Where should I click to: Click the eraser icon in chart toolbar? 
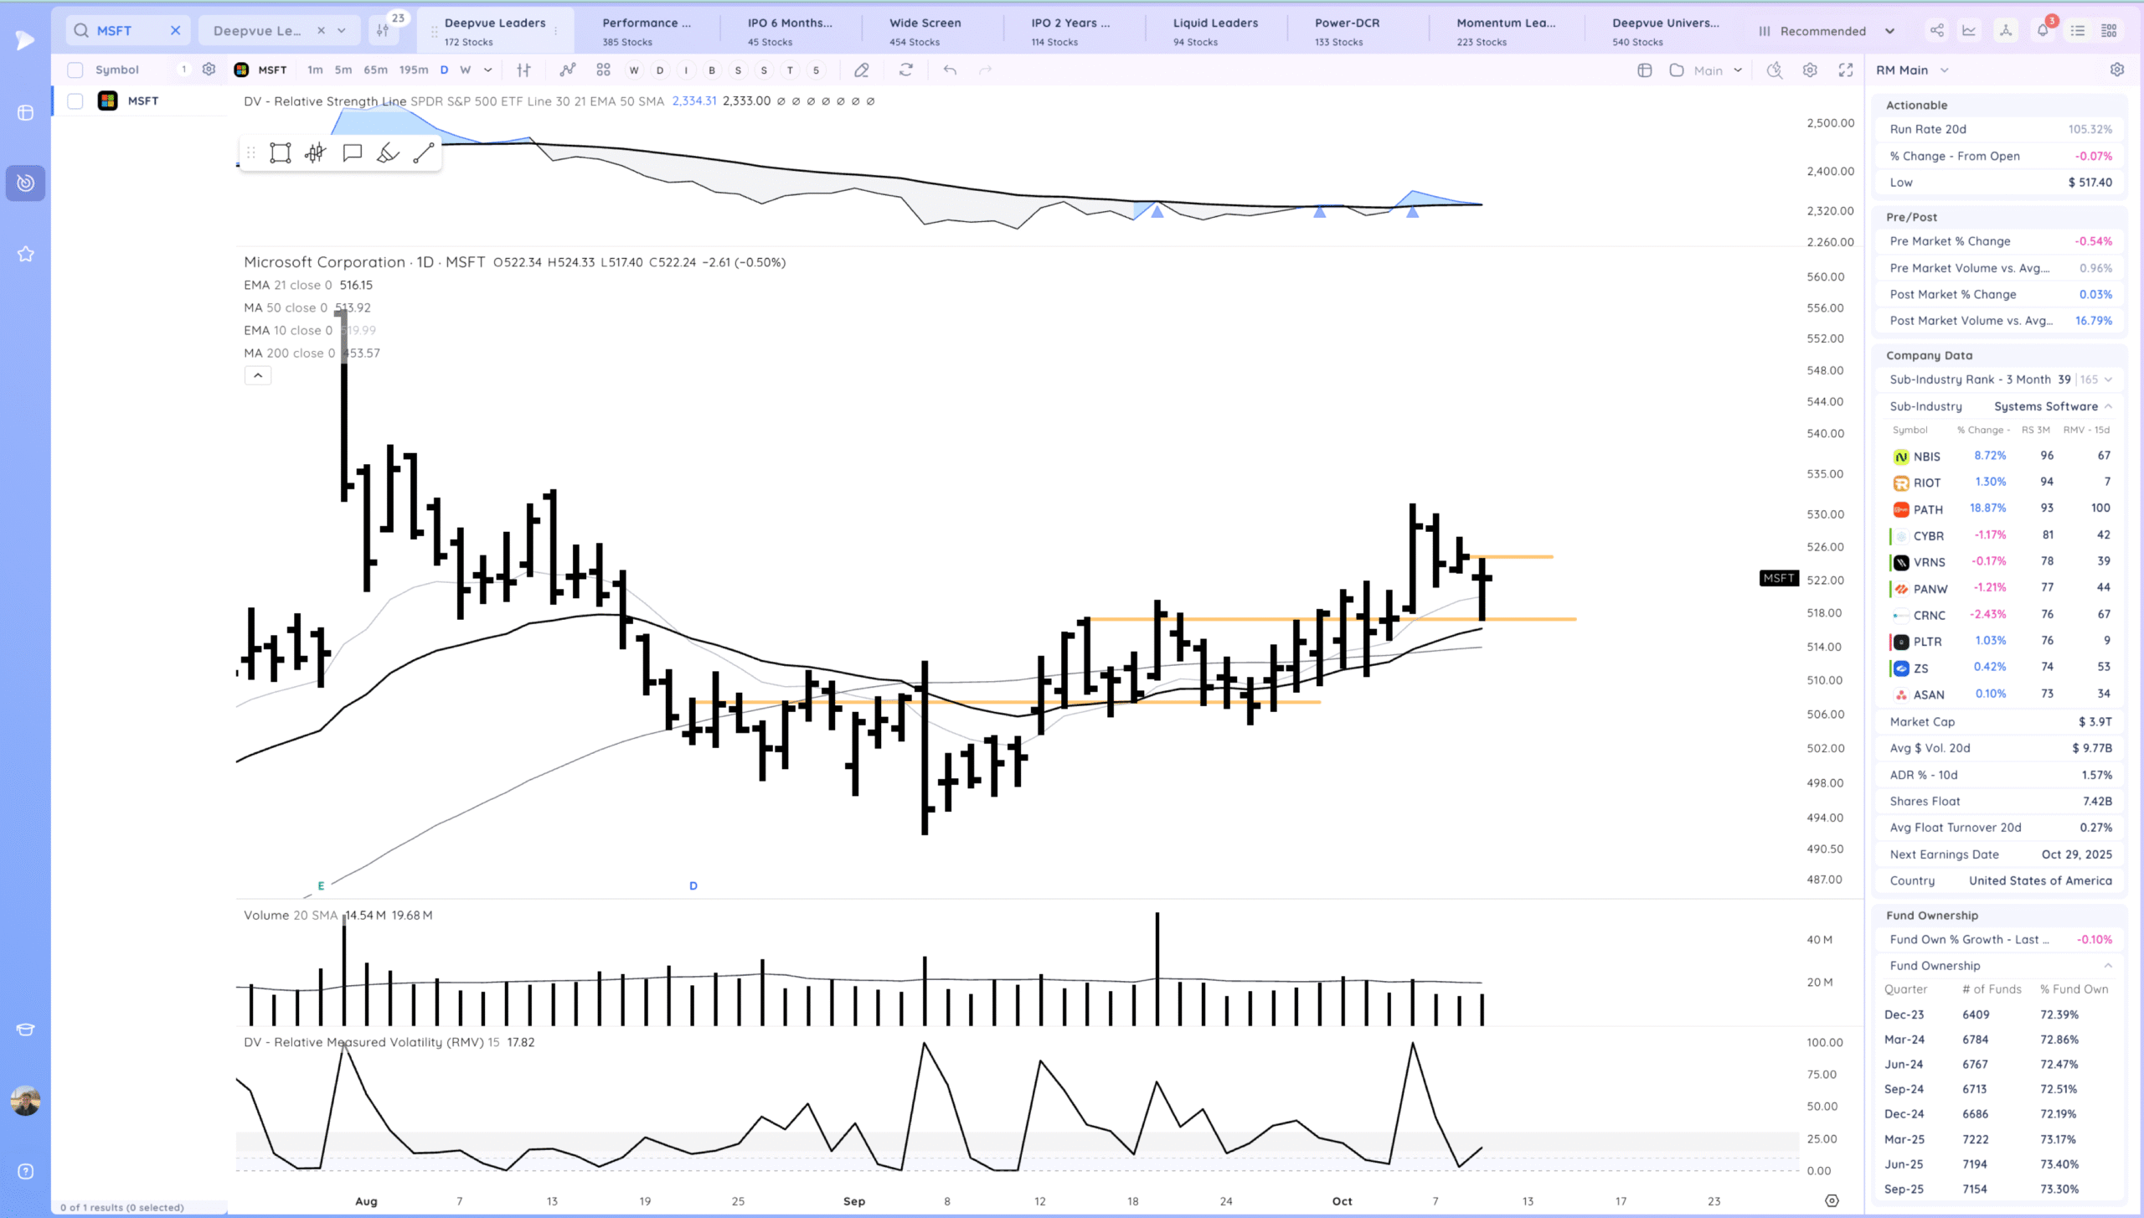(862, 70)
